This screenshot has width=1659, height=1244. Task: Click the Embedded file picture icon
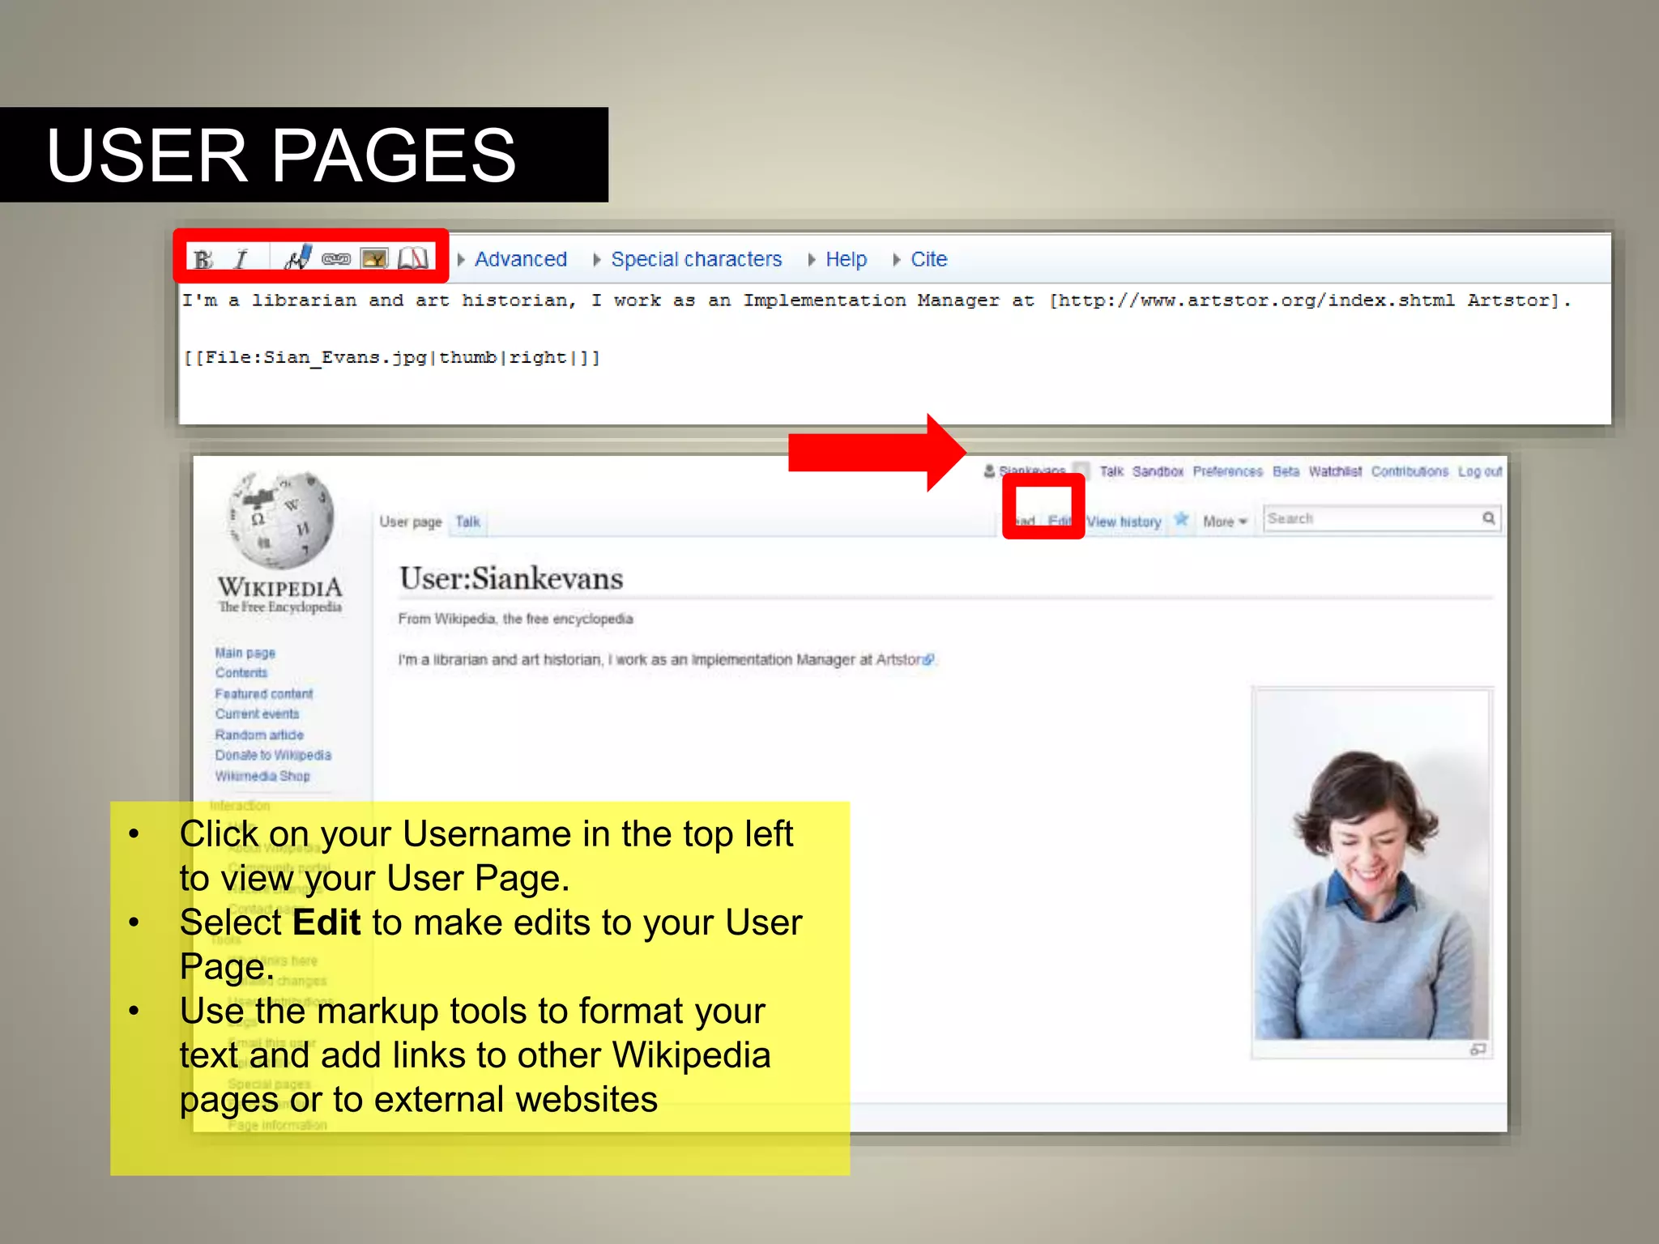(x=374, y=258)
